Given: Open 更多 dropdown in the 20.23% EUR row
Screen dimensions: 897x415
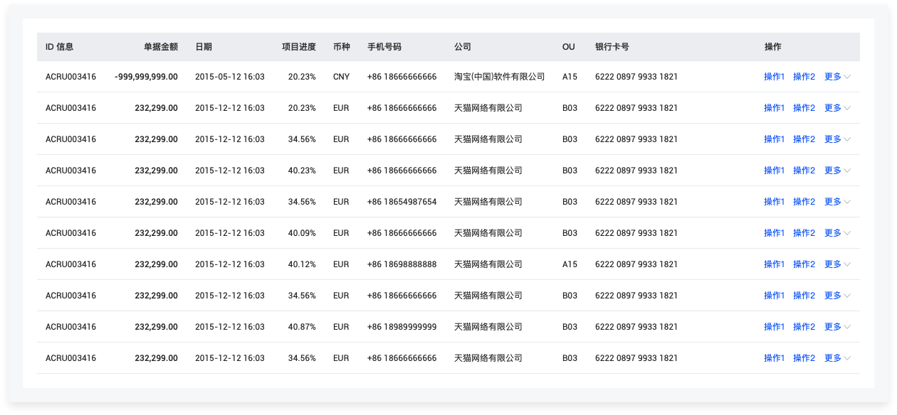Looking at the screenshot, I should click(x=837, y=108).
